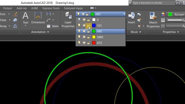Click the Edit attributes icon in Block panel
The image size is (185, 104).
(x=139, y=26)
